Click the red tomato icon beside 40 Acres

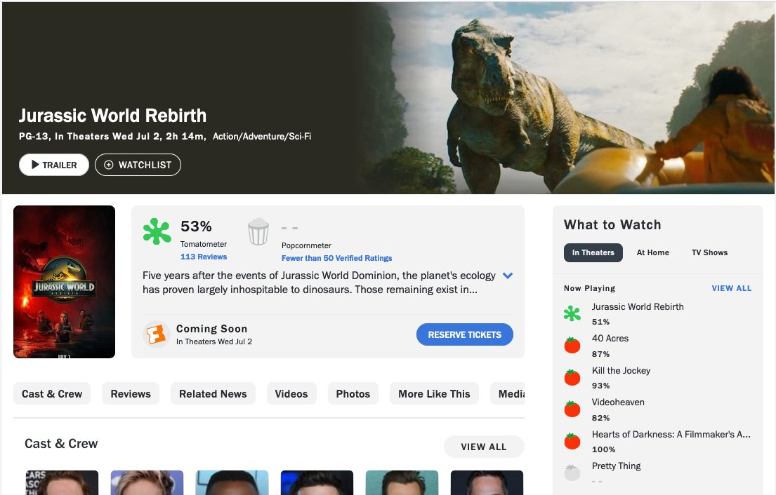pos(572,345)
